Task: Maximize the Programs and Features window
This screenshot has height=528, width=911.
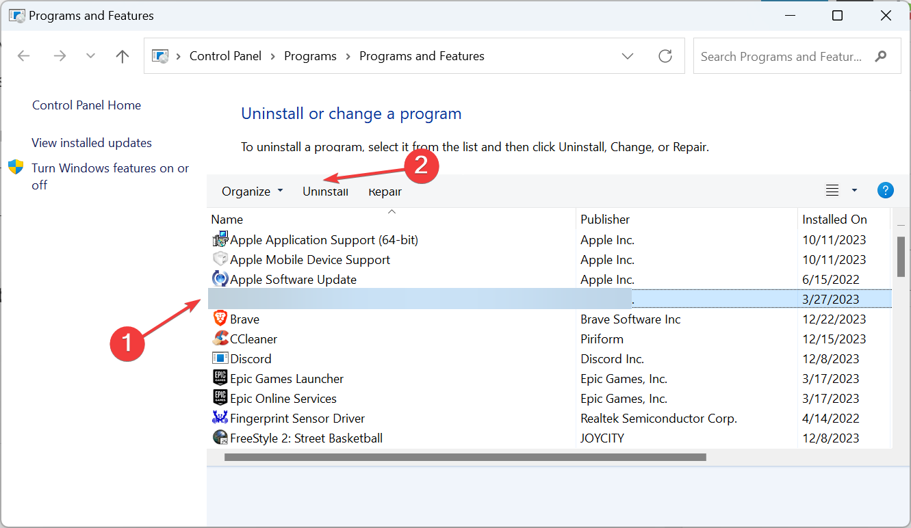Action: [x=837, y=16]
